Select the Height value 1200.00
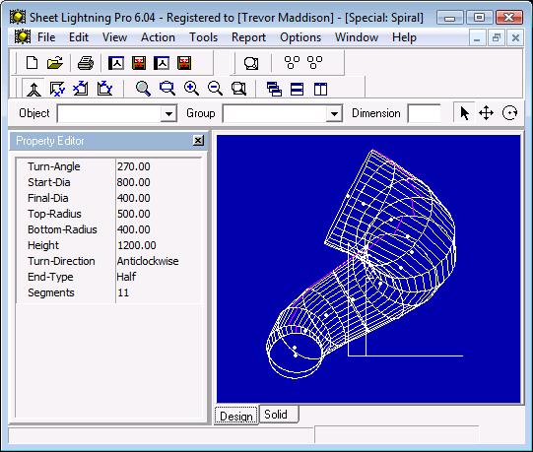The height and width of the screenshot is (452, 533). pyautogui.click(x=137, y=245)
